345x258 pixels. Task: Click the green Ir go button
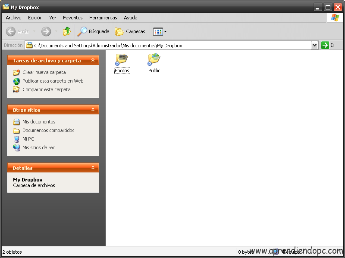[325, 45]
